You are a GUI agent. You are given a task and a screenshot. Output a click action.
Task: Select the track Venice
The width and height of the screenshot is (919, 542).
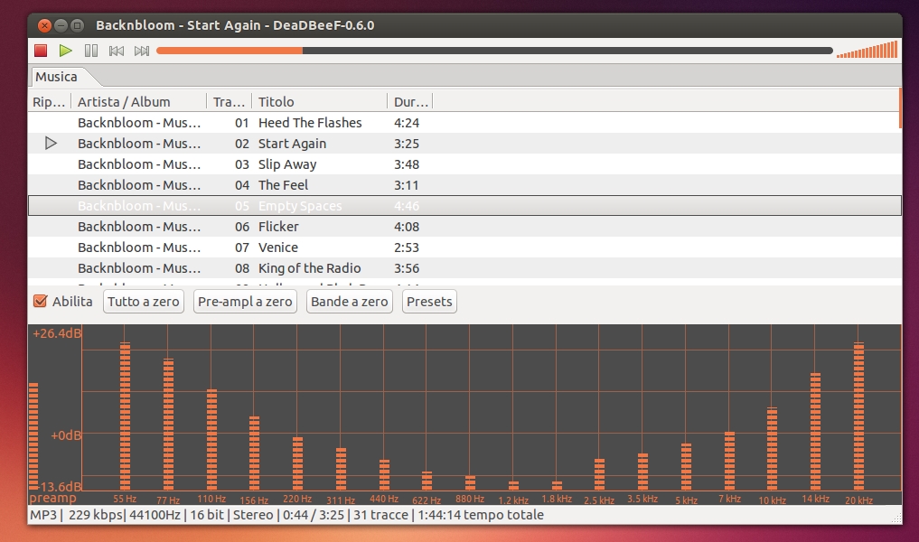tap(464, 248)
